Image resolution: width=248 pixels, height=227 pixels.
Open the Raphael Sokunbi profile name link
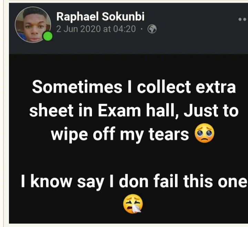[101, 17]
